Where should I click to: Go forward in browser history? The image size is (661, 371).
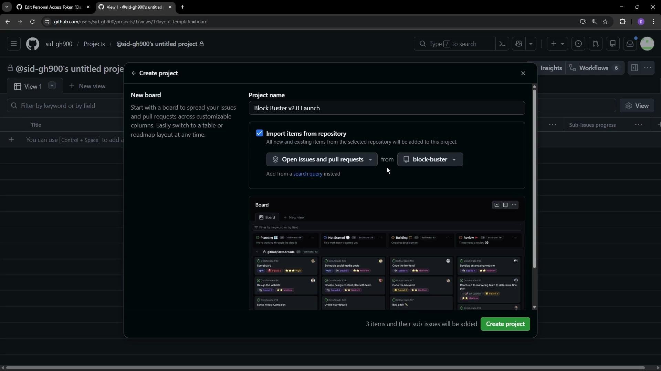pyautogui.click(x=20, y=22)
